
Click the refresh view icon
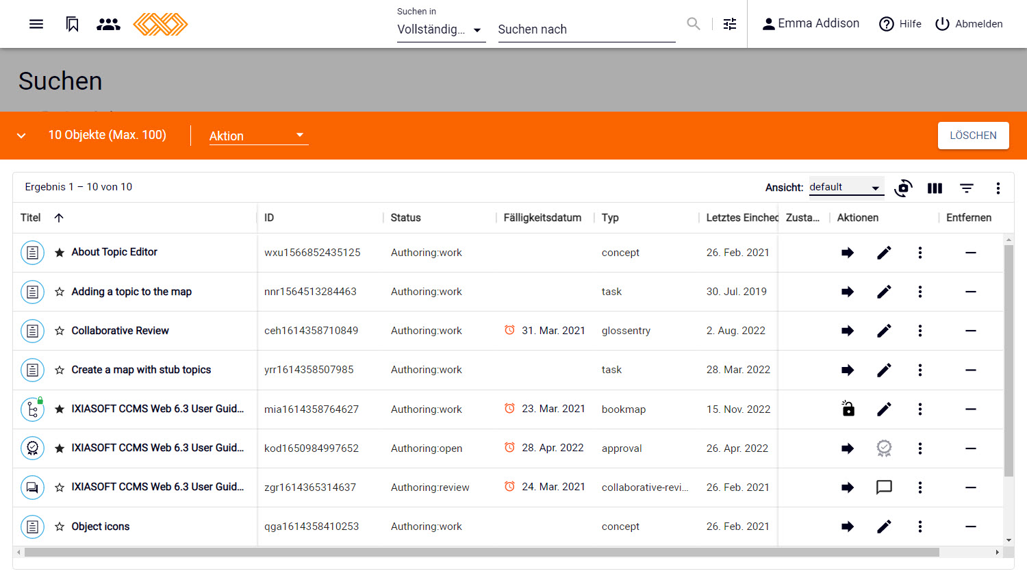pos(903,188)
